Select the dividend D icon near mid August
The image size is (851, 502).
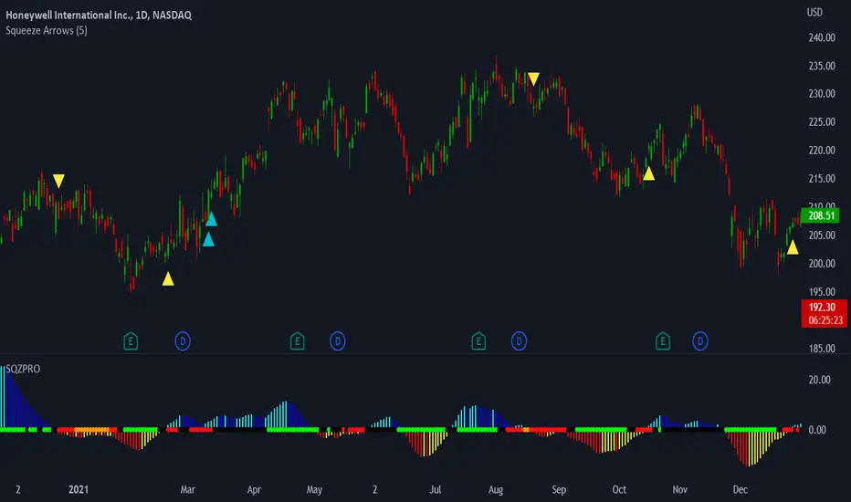519,340
